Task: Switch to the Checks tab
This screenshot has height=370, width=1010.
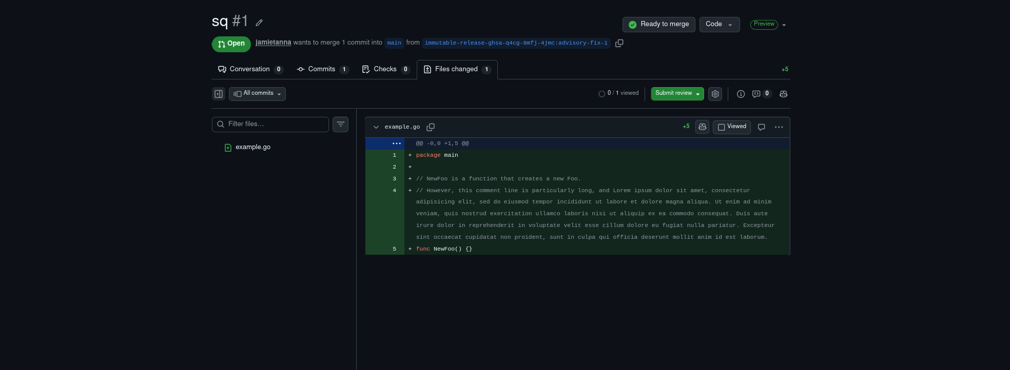Action: [x=385, y=69]
